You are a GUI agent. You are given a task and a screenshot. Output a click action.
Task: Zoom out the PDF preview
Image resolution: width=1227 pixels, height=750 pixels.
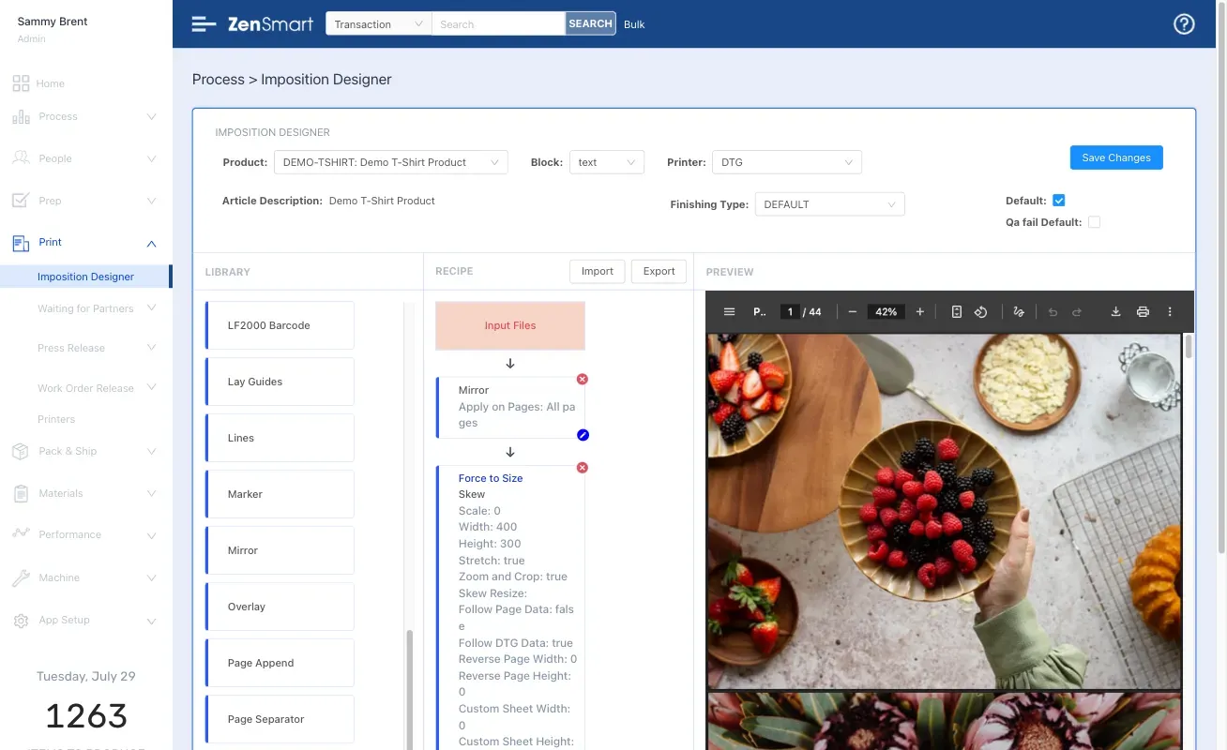coord(852,312)
